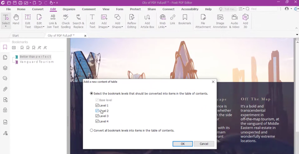
Task: Insert Audio & Video
Action: 234,21
